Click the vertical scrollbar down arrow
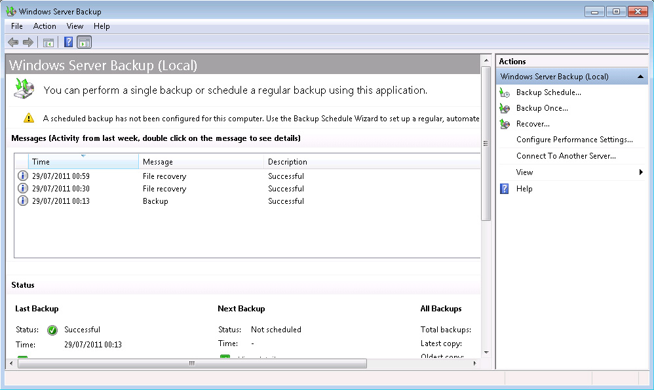654x390 pixels. point(486,352)
